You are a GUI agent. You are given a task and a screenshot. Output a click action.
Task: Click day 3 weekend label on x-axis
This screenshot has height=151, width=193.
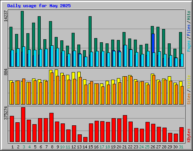pos(24,147)
